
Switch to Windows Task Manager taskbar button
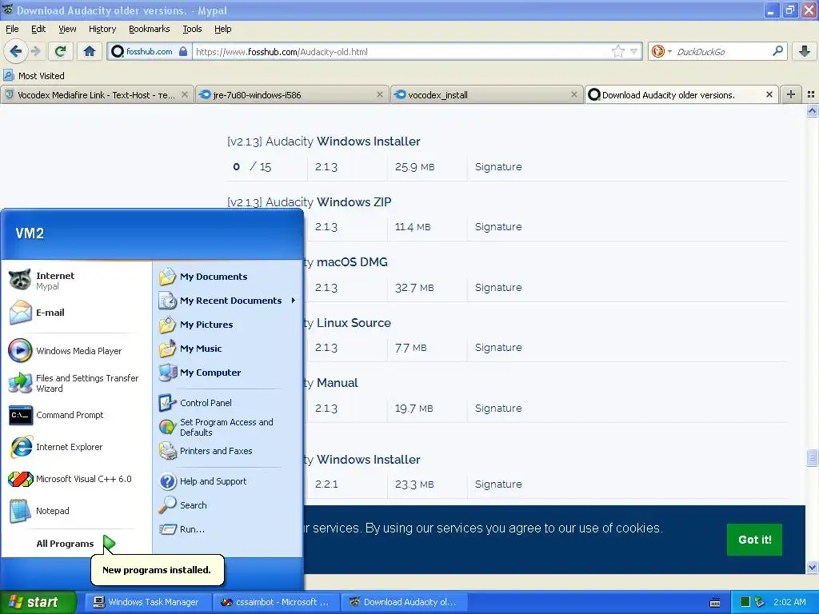tap(148, 602)
